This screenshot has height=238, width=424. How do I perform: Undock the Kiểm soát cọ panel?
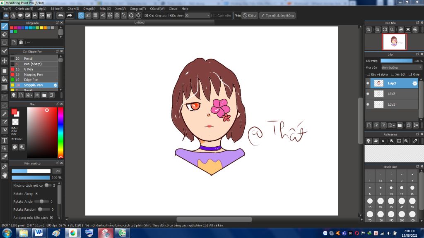click(57, 163)
